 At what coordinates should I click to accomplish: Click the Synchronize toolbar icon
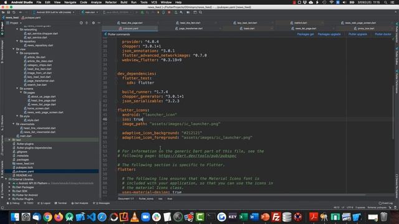point(14,12)
